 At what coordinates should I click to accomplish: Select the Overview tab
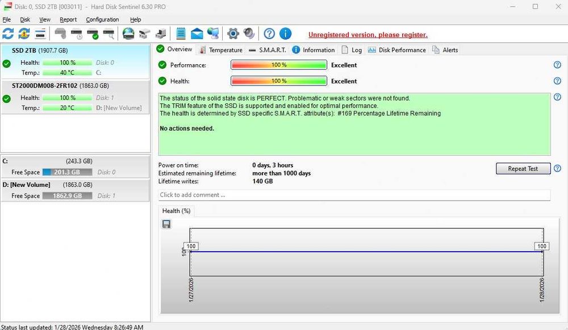pos(174,49)
